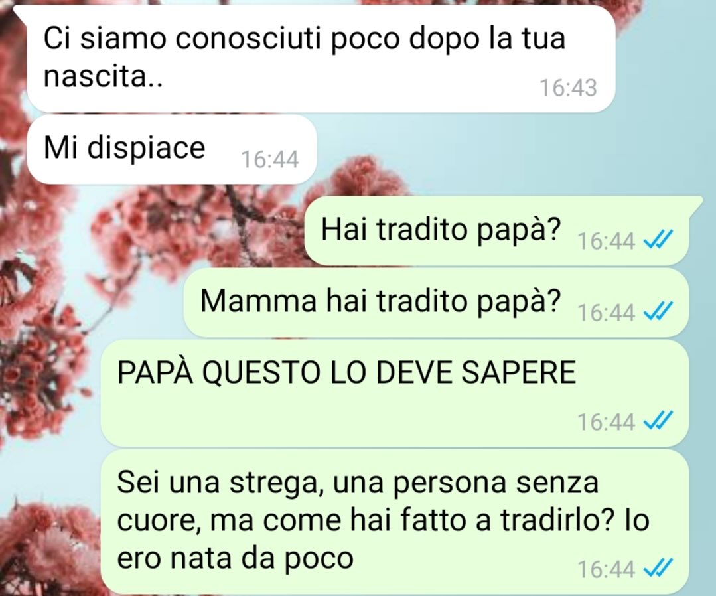The height and width of the screenshot is (596, 716).
Task: Tap the timestamp on 'Mamma hai tradito papà?'
Action: coord(607,313)
